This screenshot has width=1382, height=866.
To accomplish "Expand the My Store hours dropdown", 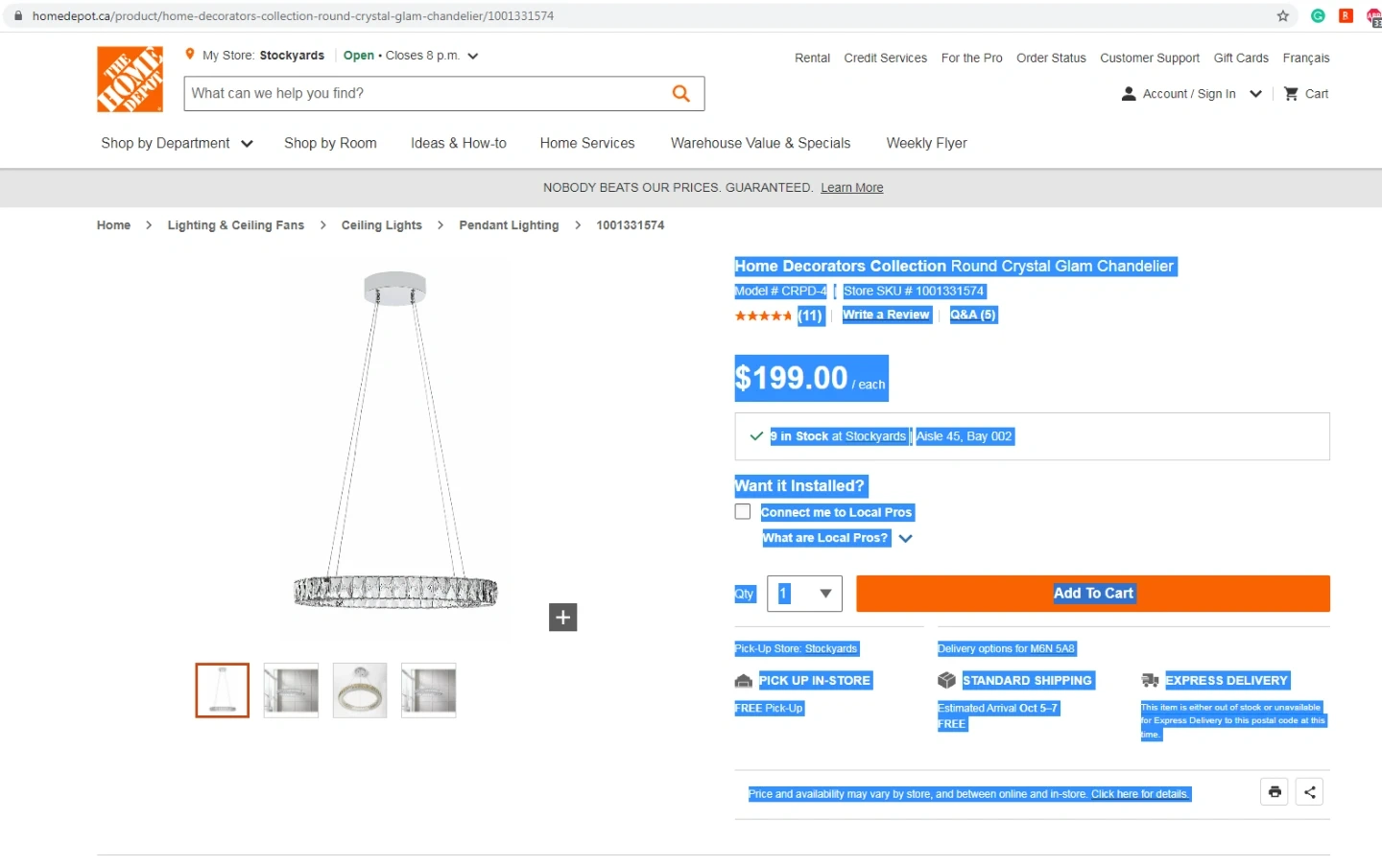I will tap(473, 56).
